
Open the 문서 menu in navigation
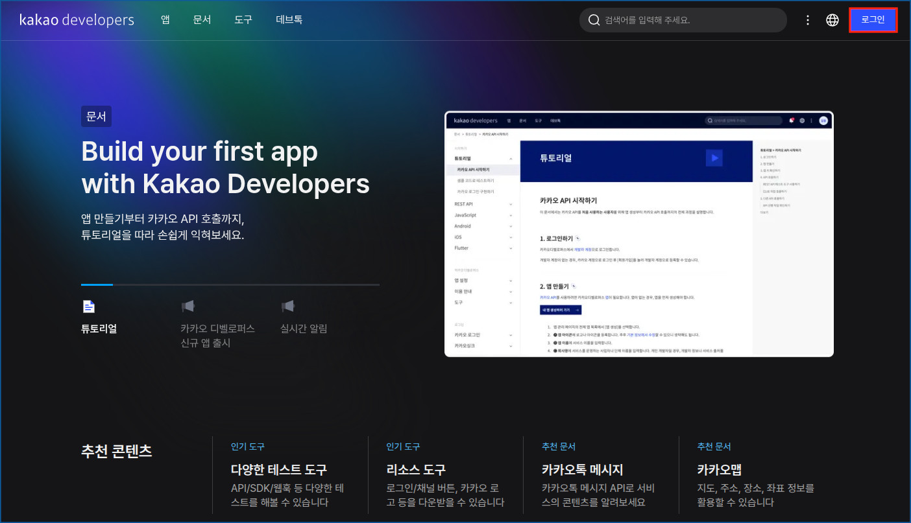click(202, 20)
